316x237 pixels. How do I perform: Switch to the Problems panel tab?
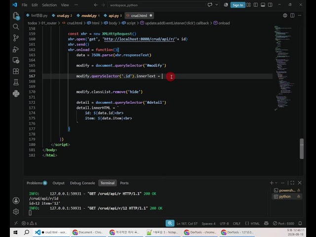point(37,183)
